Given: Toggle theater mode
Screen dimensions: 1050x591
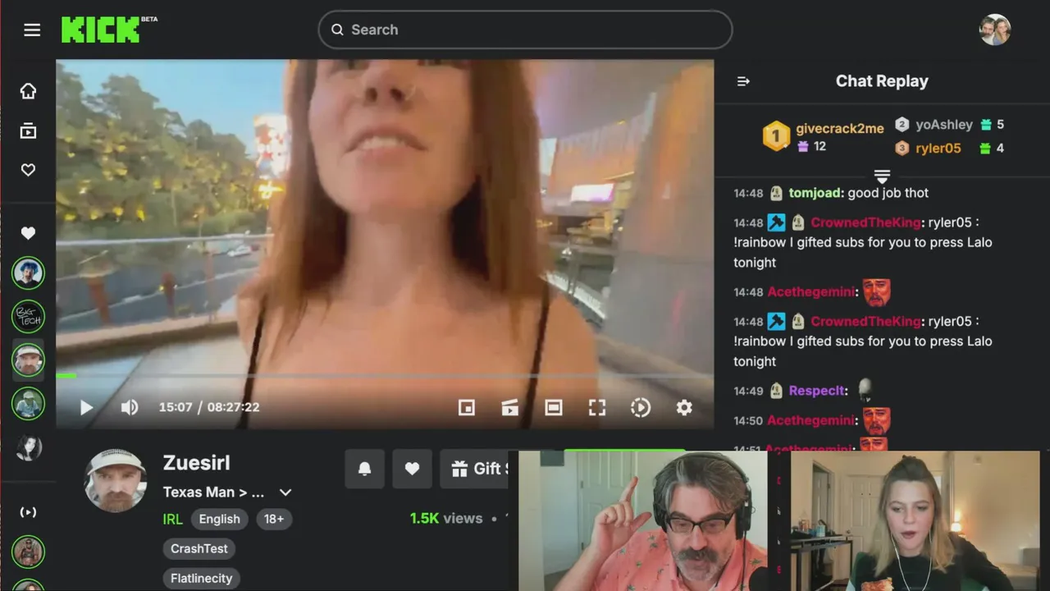Looking at the screenshot, I should pos(554,407).
